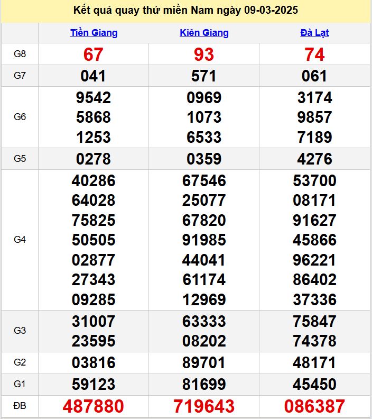Select the G7 row label
The image size is (372, 419).
click(20, 76)
